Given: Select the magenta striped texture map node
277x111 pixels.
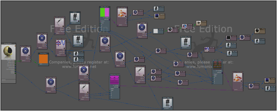Looking at the screenshot, I should click(x=114, y=80).
